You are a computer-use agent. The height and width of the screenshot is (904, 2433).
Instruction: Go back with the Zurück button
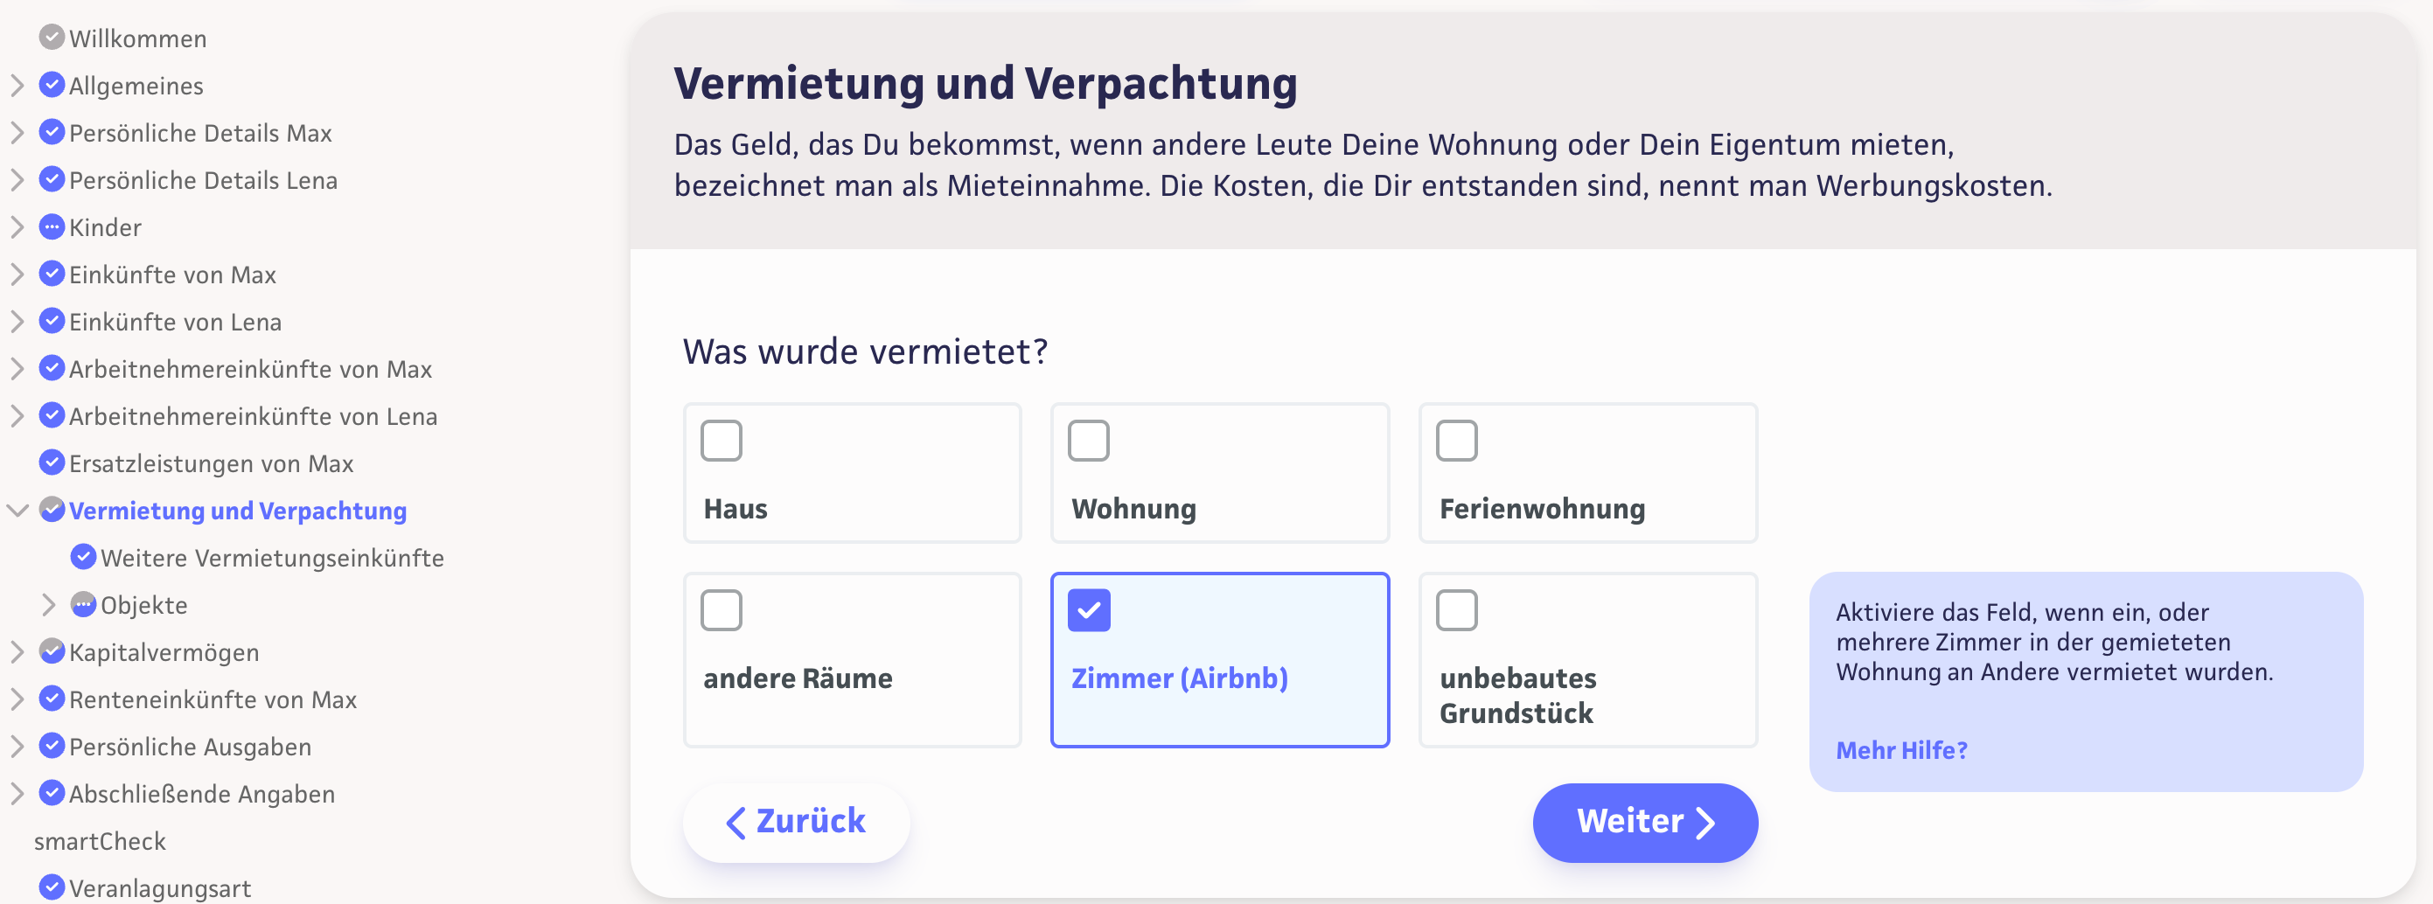(795, 822)
